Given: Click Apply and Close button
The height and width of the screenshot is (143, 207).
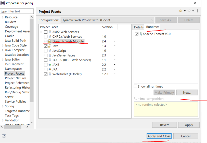Looking at the screenshot, I should 159,136.
